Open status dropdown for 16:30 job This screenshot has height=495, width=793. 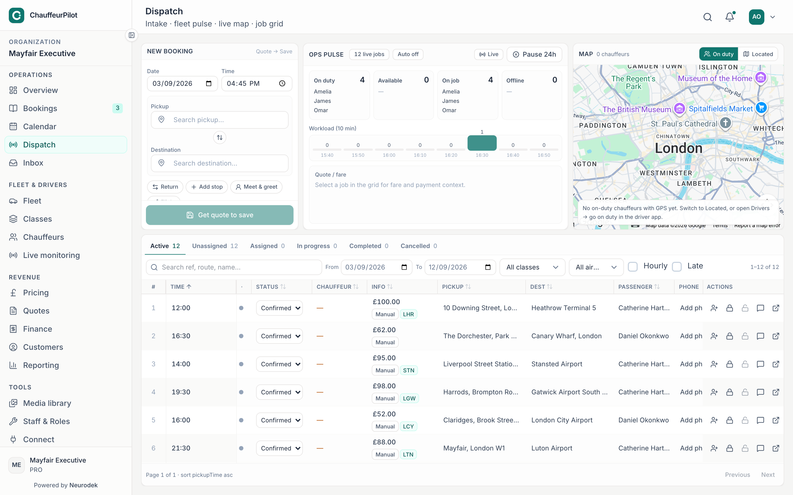(x=279, y=336)
